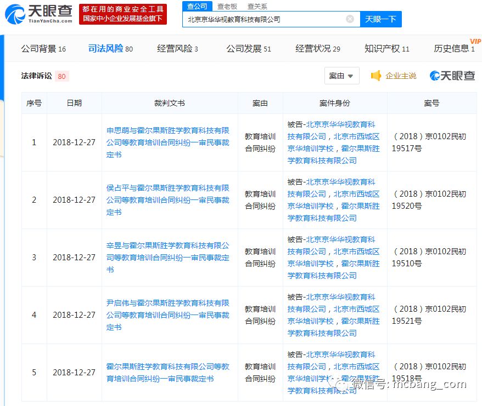Viewport: 482px width, 406px height.
Task: Select case number ending 19517号
Action: 429,142
